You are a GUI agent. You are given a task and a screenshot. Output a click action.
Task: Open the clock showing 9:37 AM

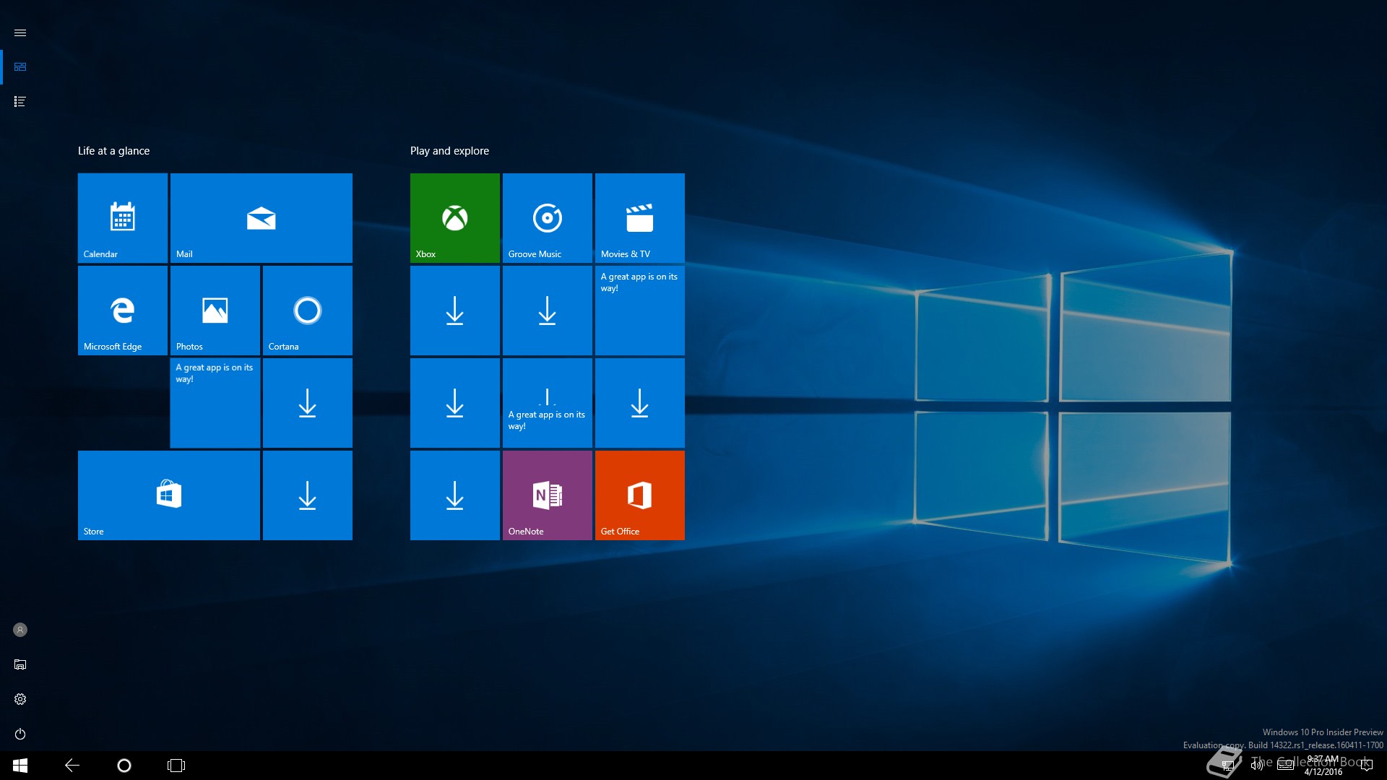[x=1323, y=766]
